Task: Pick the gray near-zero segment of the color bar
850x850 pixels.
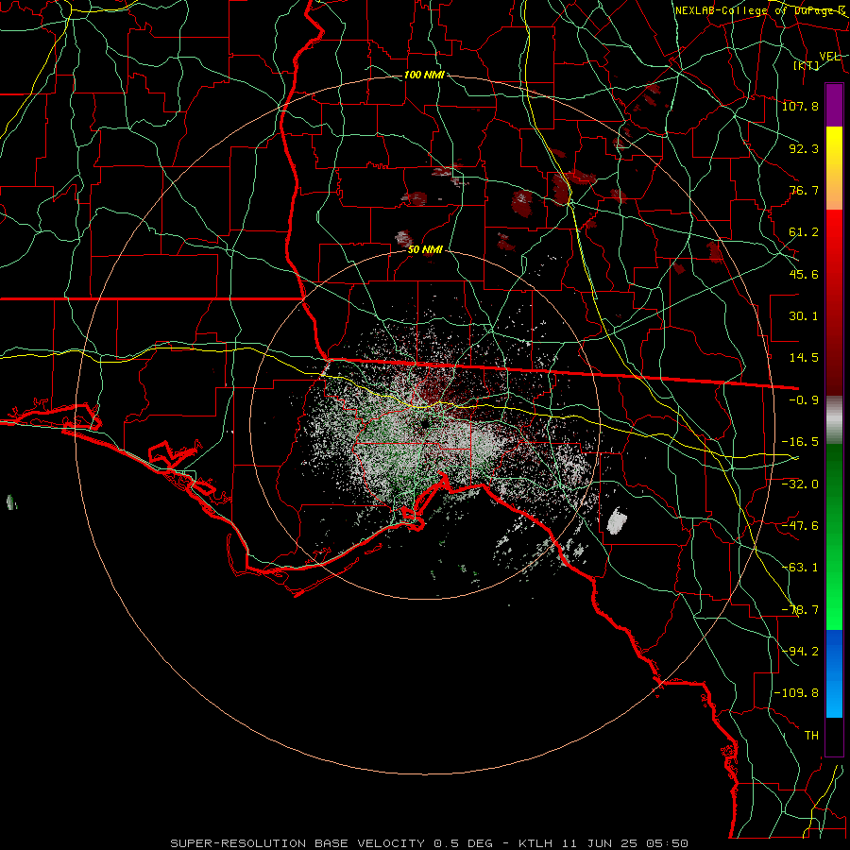Action: click(834, 420)
